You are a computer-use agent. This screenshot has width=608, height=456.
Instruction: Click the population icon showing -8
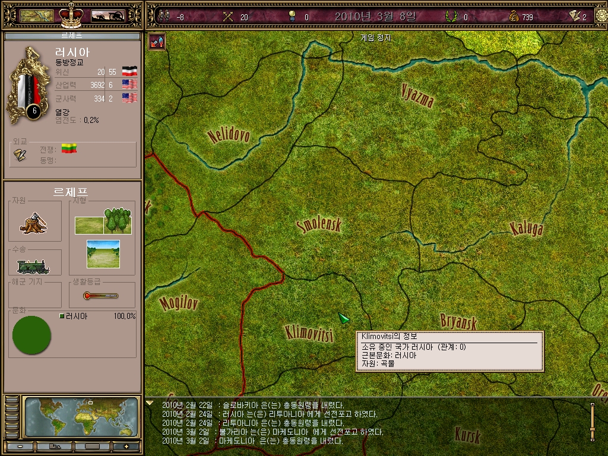point(164,16)
